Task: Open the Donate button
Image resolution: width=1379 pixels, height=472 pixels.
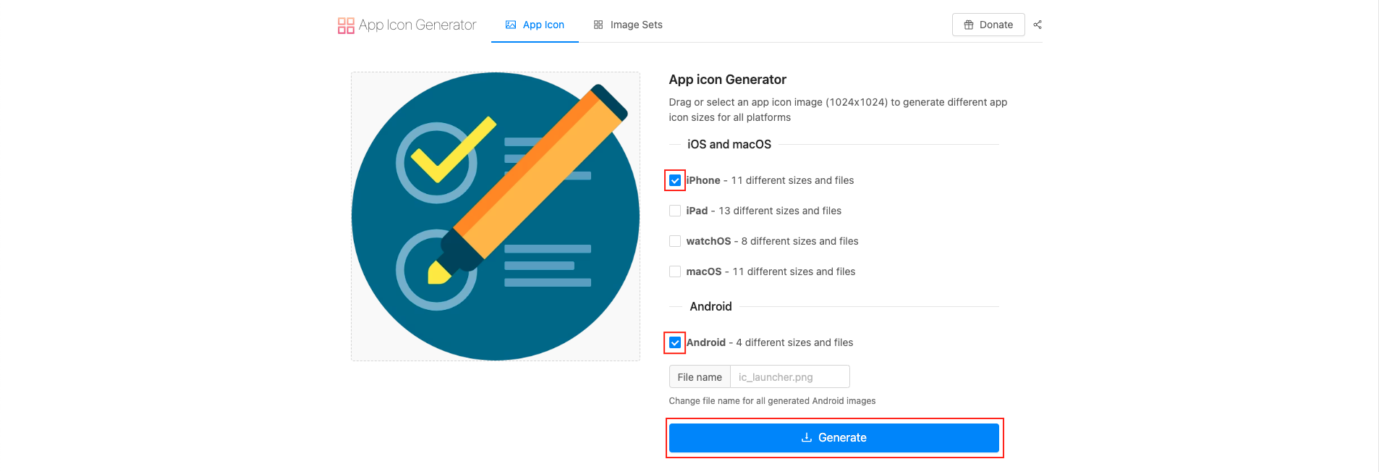Action: pyautogui.click(x=988, y=25)
